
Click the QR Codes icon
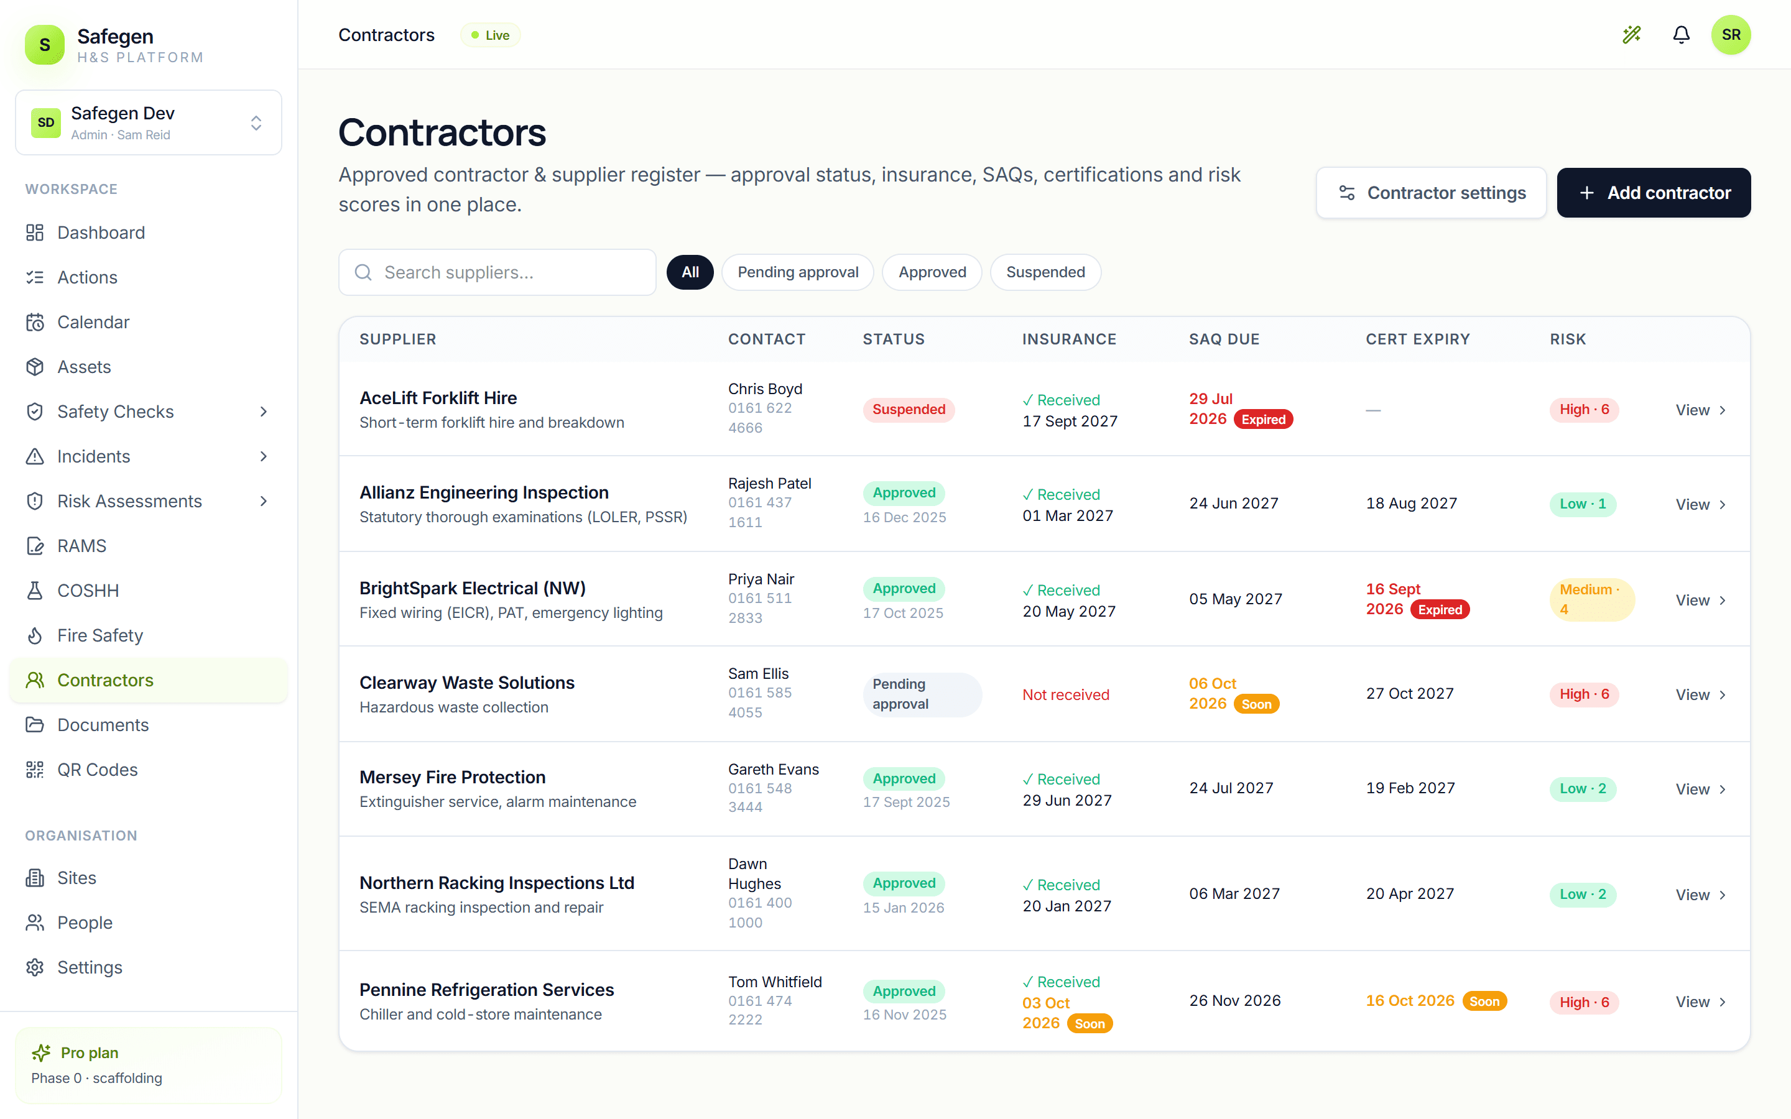35,770
